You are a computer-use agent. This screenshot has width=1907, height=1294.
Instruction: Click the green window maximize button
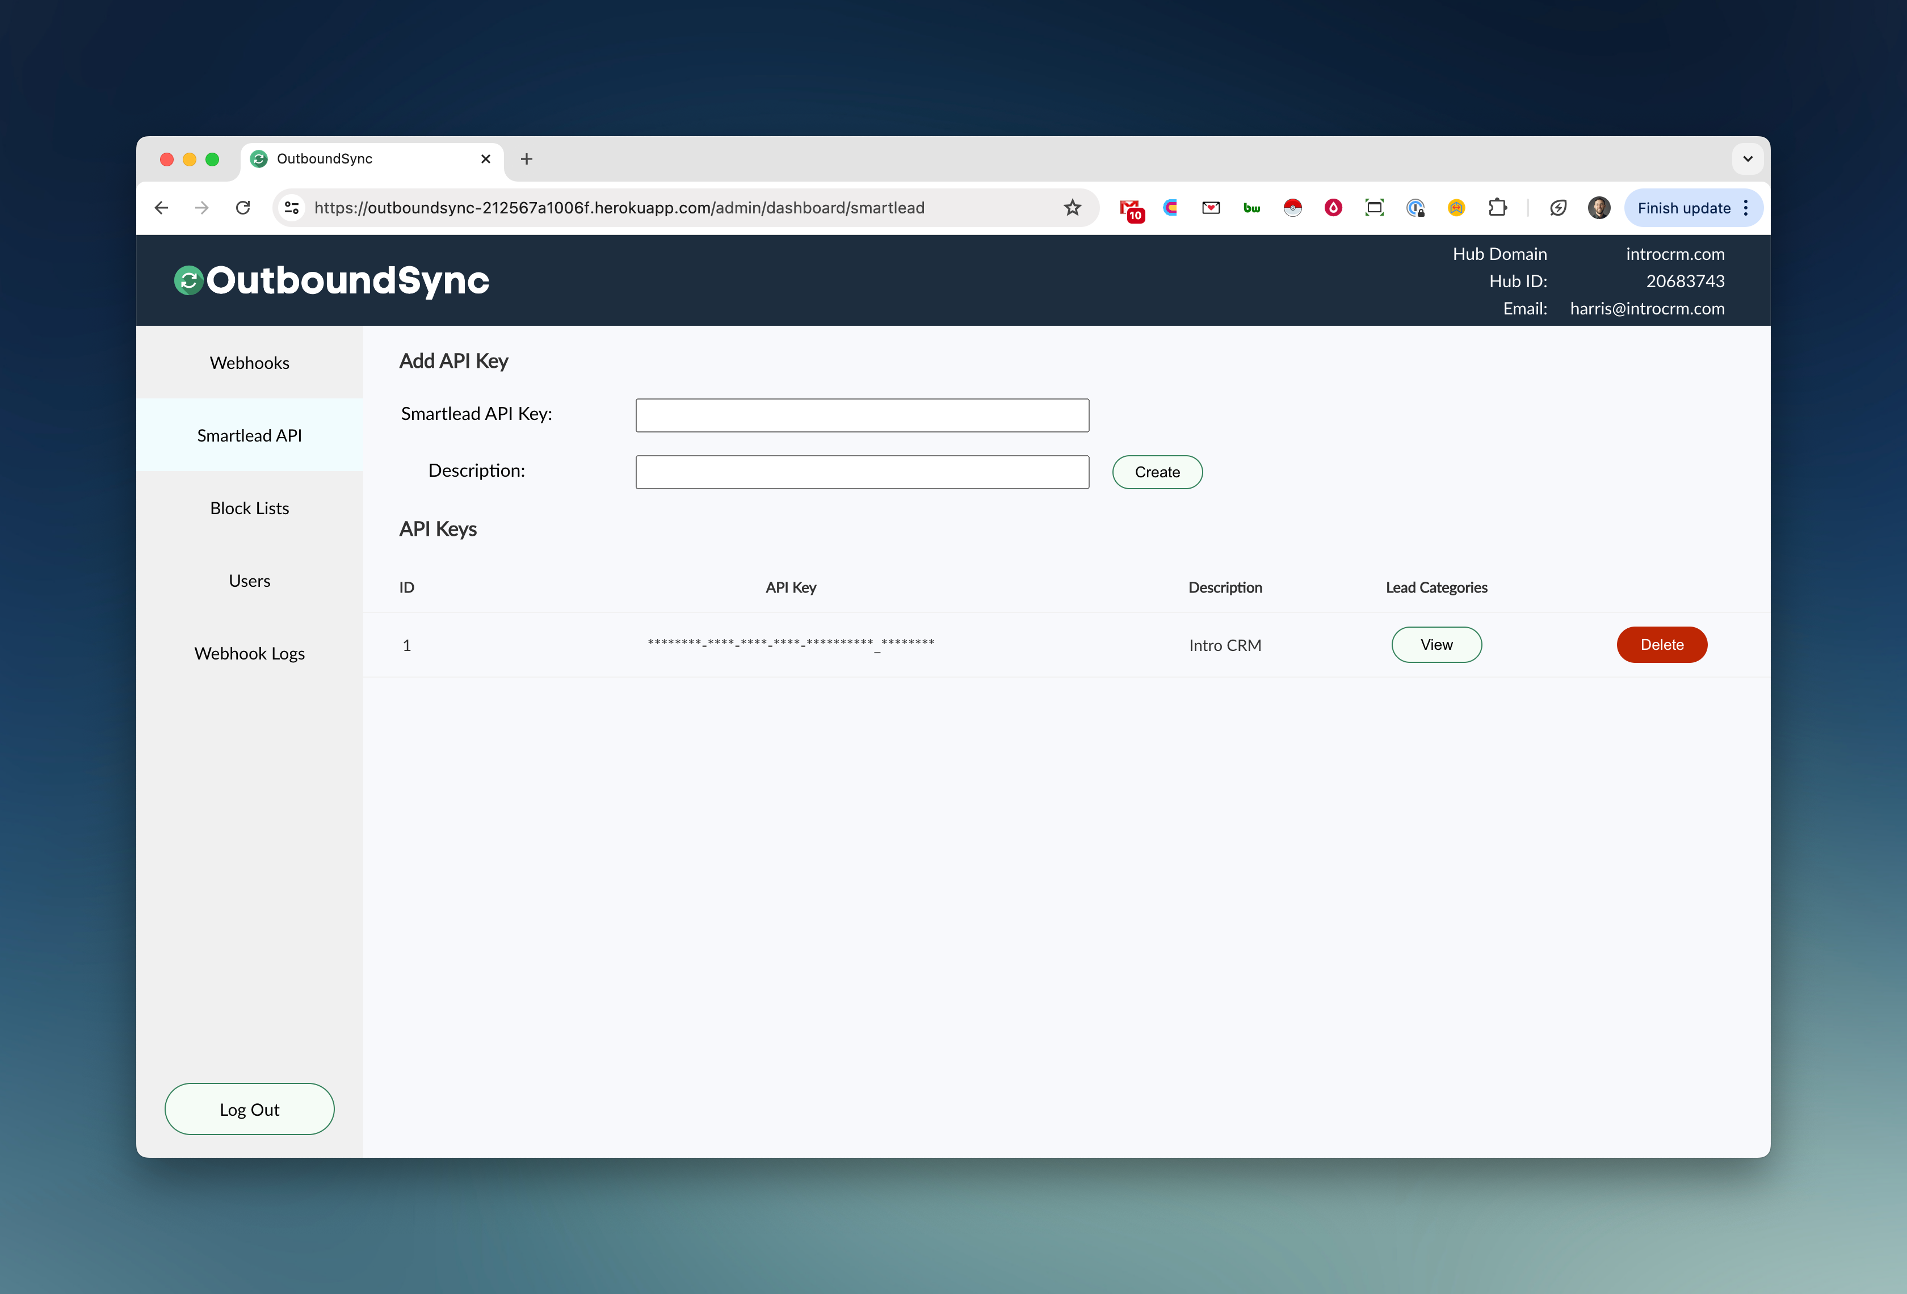[212, 159]
